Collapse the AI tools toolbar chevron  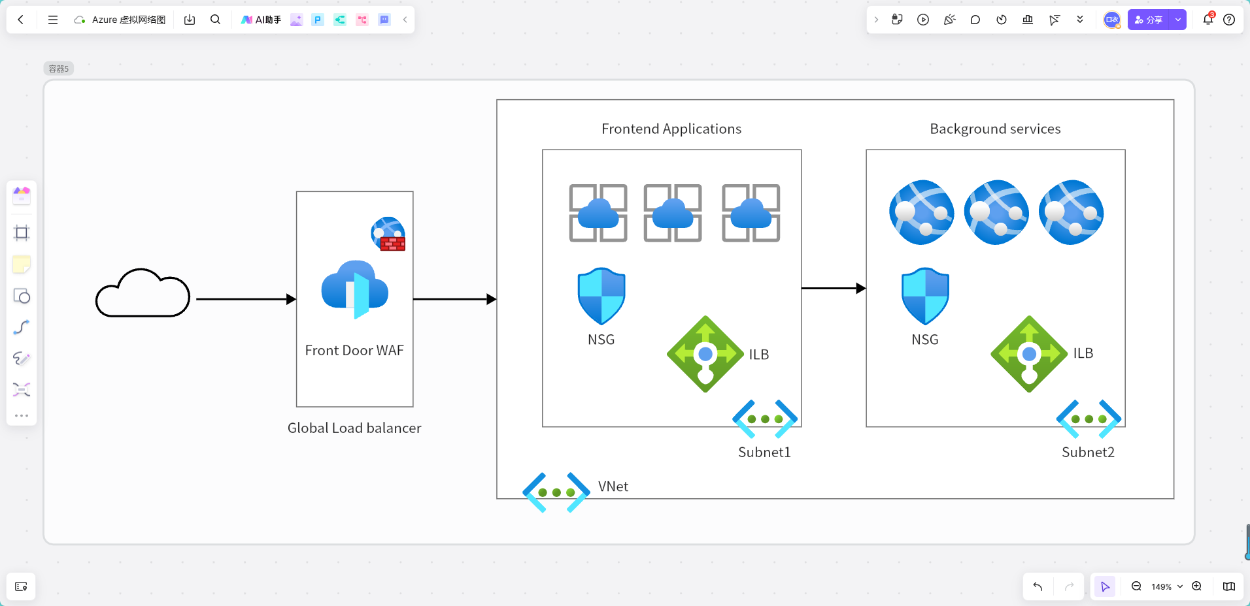[x=405, y=20]
